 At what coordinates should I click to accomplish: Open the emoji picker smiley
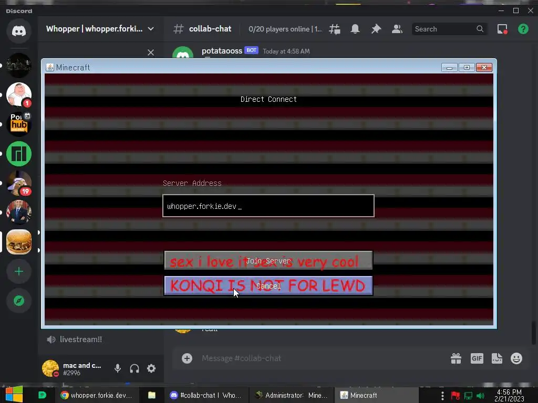click(516, 358)
